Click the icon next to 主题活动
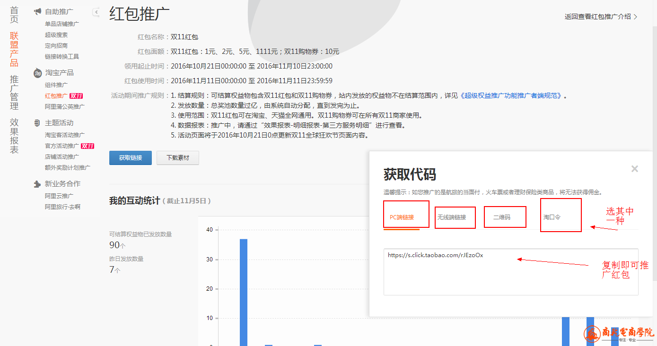The image size is (657, 346). (x=37, y=123)
